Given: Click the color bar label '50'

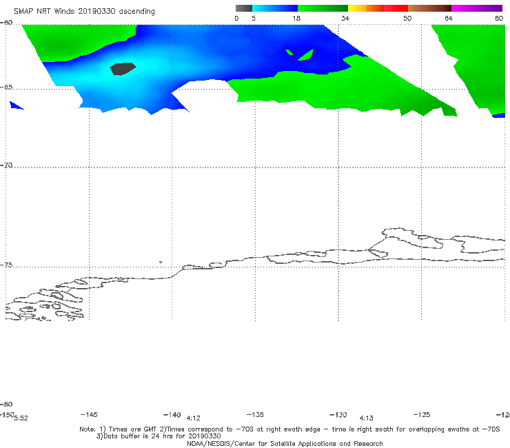Looking at the screenshot, I should [407, 19].
